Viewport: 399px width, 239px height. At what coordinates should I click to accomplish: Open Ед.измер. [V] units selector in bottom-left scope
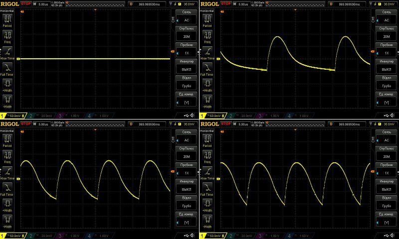(x=187, y=218)
